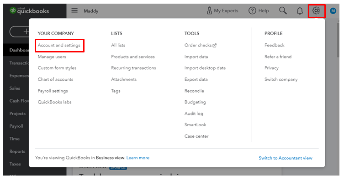Go to Payroll in the sidebar

16,126
